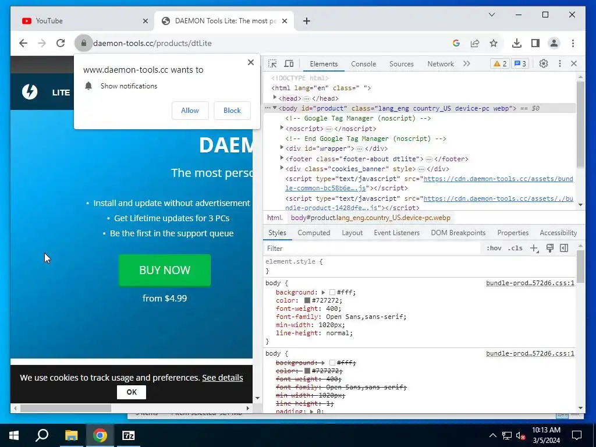Viewport: 596px width, 447px height.
Task: Expand the footer footer-about node
Action: tap(282, 158)
